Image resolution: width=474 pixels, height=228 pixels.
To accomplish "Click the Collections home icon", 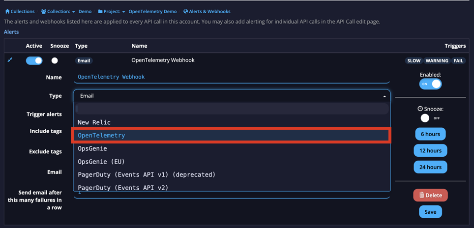I will 7,11.
